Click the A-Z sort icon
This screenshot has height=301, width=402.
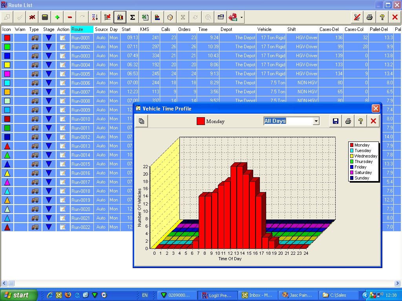tap(95, 17)
